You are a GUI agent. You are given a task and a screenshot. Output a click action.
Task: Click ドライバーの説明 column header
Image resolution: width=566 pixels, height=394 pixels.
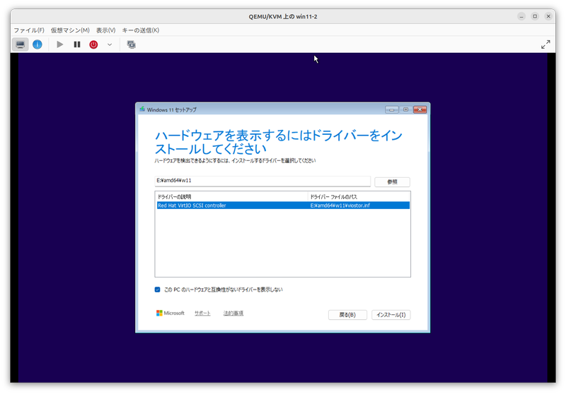232,196
